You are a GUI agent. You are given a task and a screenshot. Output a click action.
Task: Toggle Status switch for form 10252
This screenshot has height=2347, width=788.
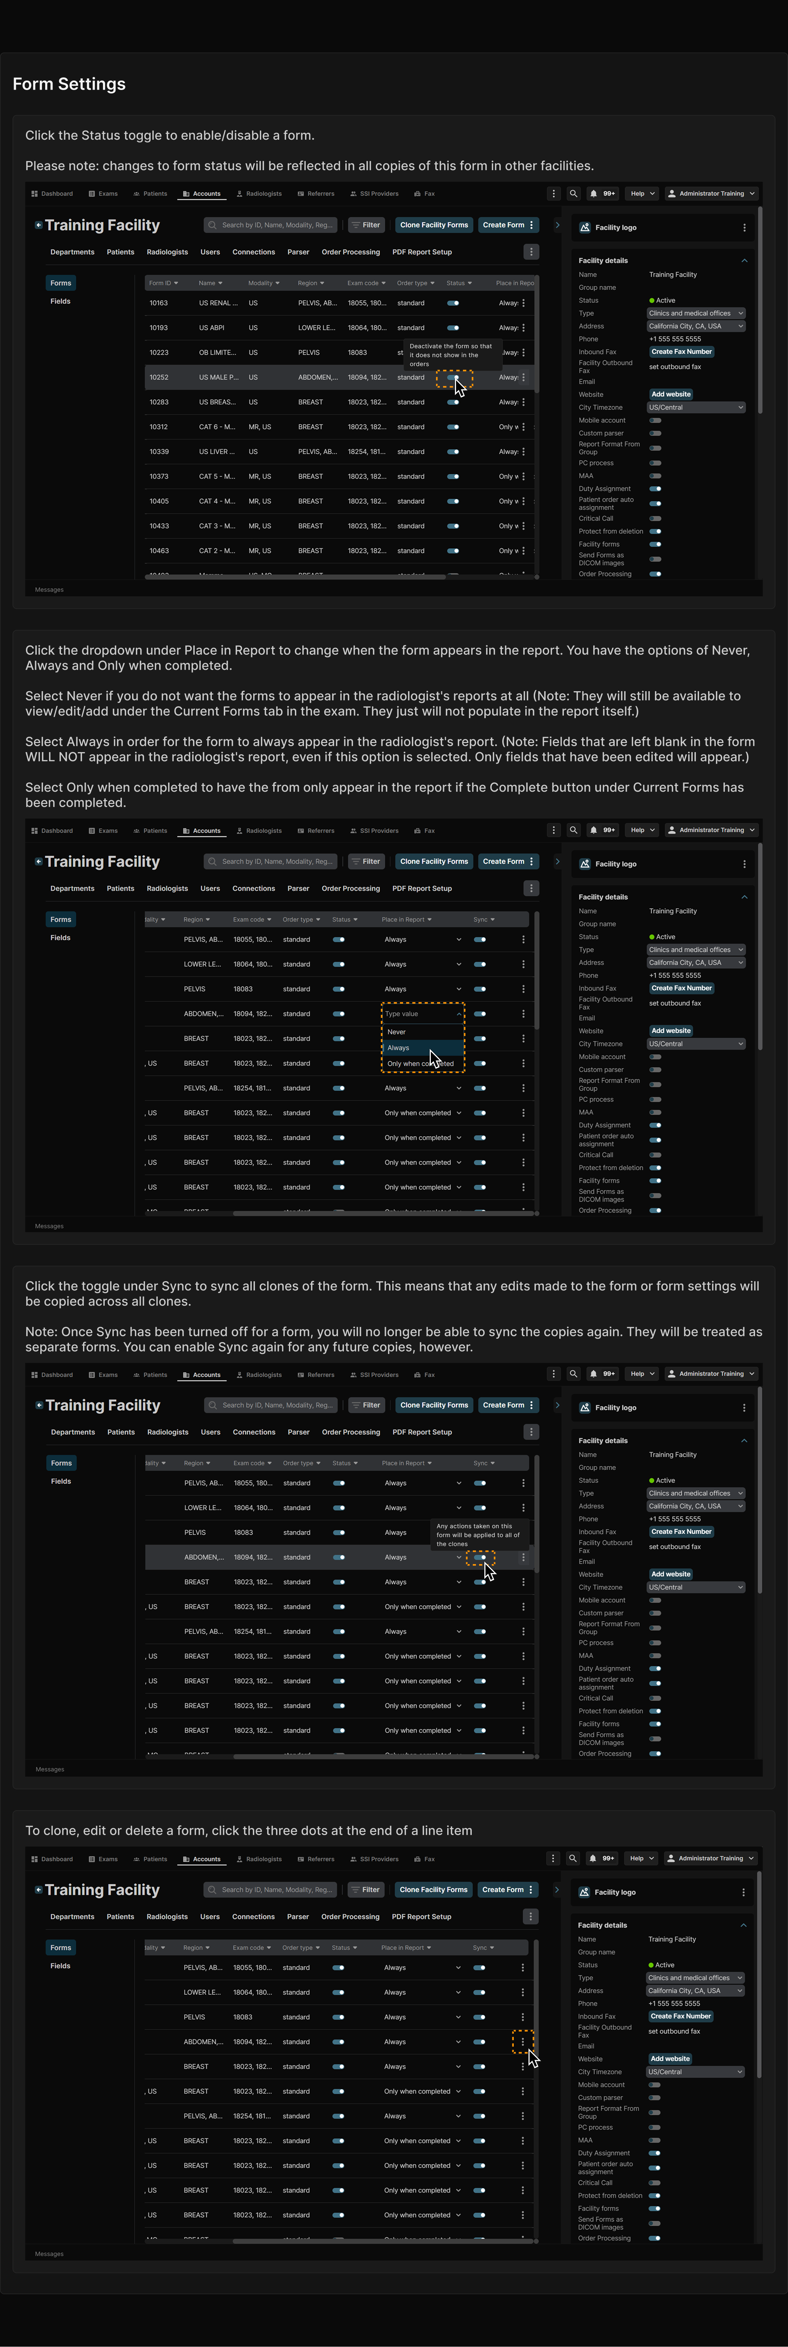click(453, 377)
